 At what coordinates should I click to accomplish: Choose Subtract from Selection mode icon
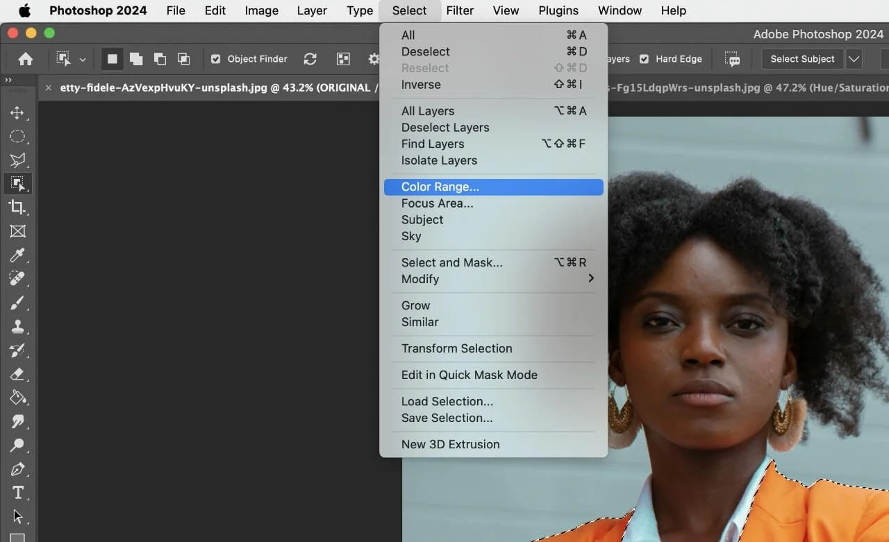[x=160, y=59]
